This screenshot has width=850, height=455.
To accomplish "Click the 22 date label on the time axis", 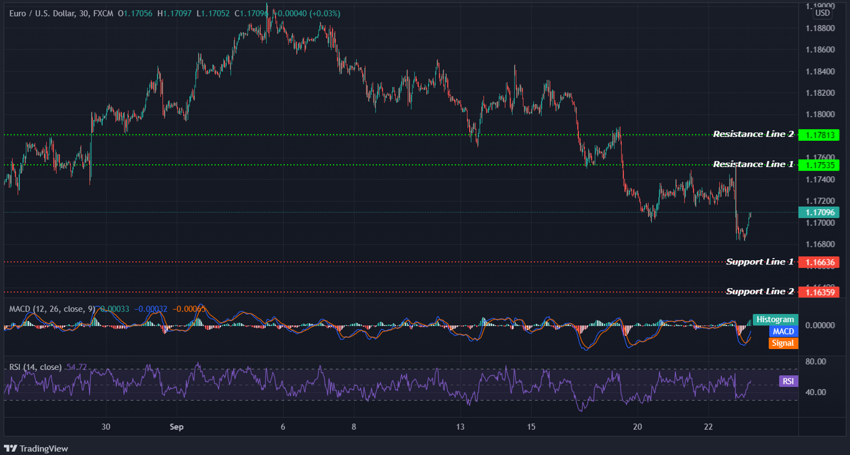I will click(x=708, y=427).
